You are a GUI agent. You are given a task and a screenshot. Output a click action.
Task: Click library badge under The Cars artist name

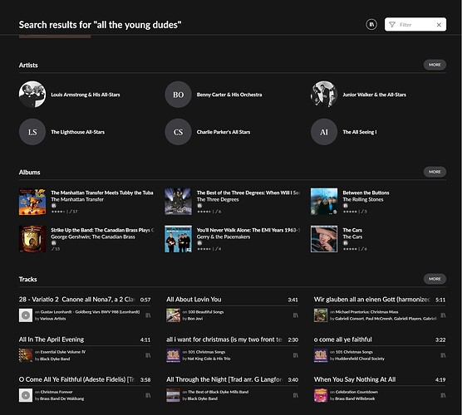point(346,243)
